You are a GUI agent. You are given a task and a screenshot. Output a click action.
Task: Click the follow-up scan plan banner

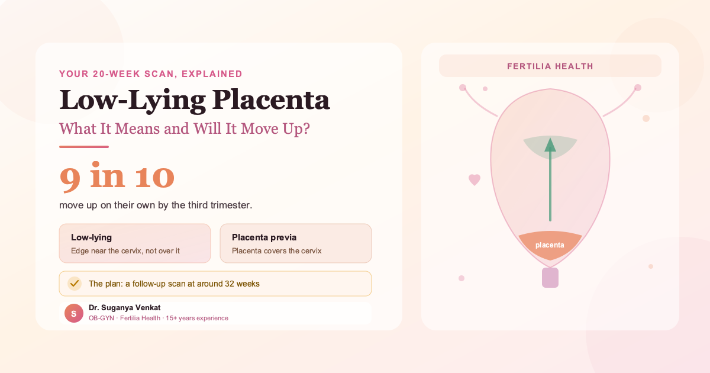point(215,284)
